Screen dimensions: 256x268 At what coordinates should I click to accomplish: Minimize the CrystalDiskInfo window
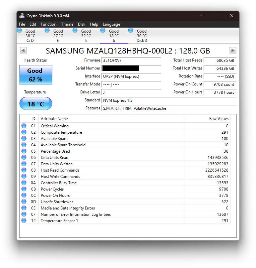(202, 16)
